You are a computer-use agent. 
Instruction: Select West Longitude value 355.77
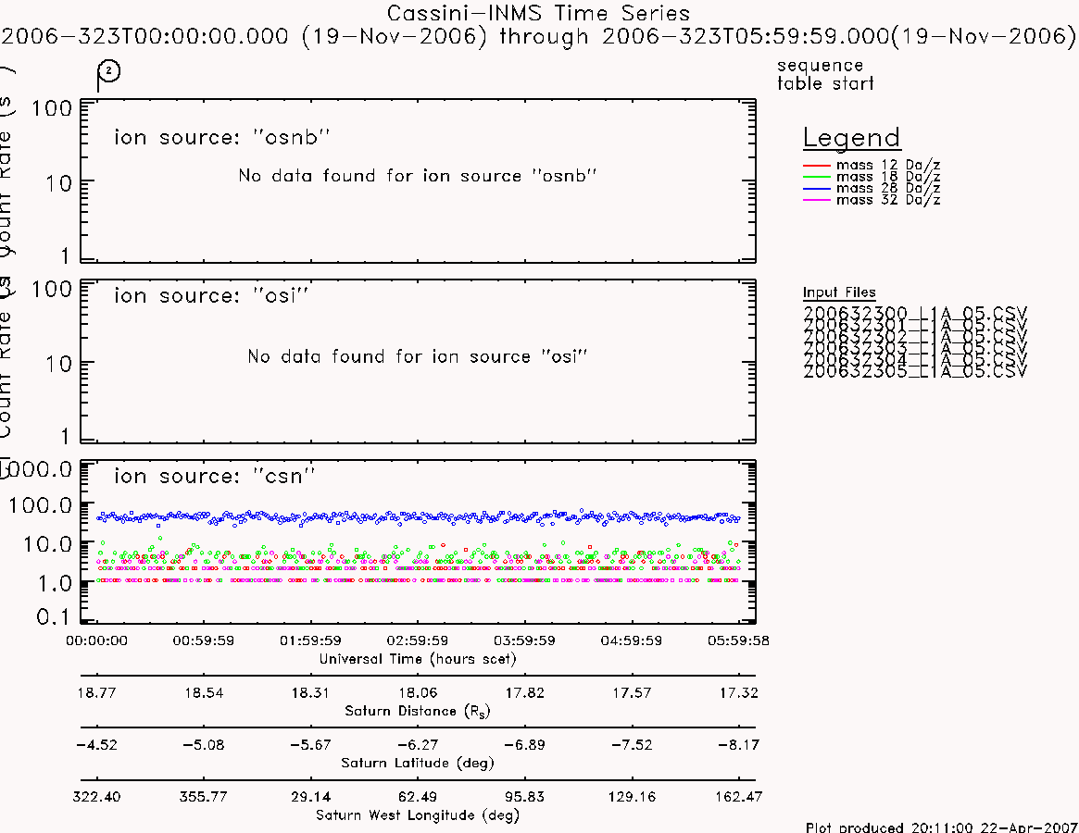[x=203, y=797]
